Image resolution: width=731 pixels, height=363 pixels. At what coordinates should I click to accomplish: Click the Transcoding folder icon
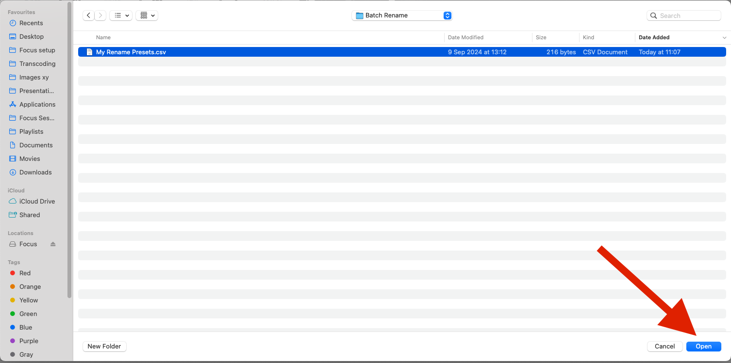pos(13,63)
